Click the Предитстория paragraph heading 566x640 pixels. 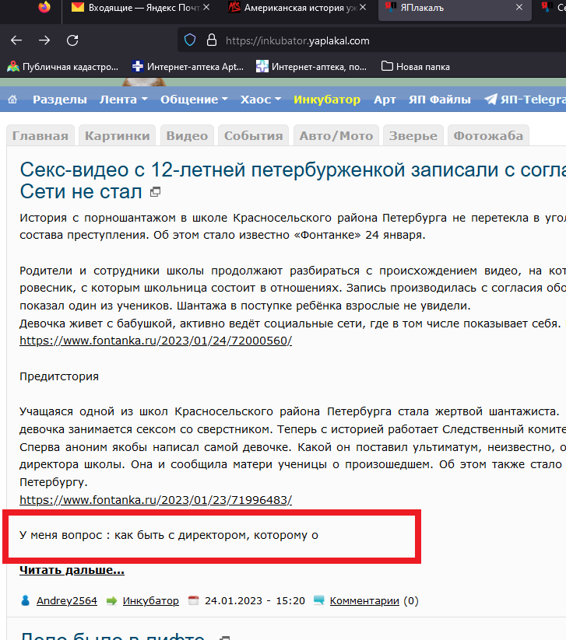[59, 376]
